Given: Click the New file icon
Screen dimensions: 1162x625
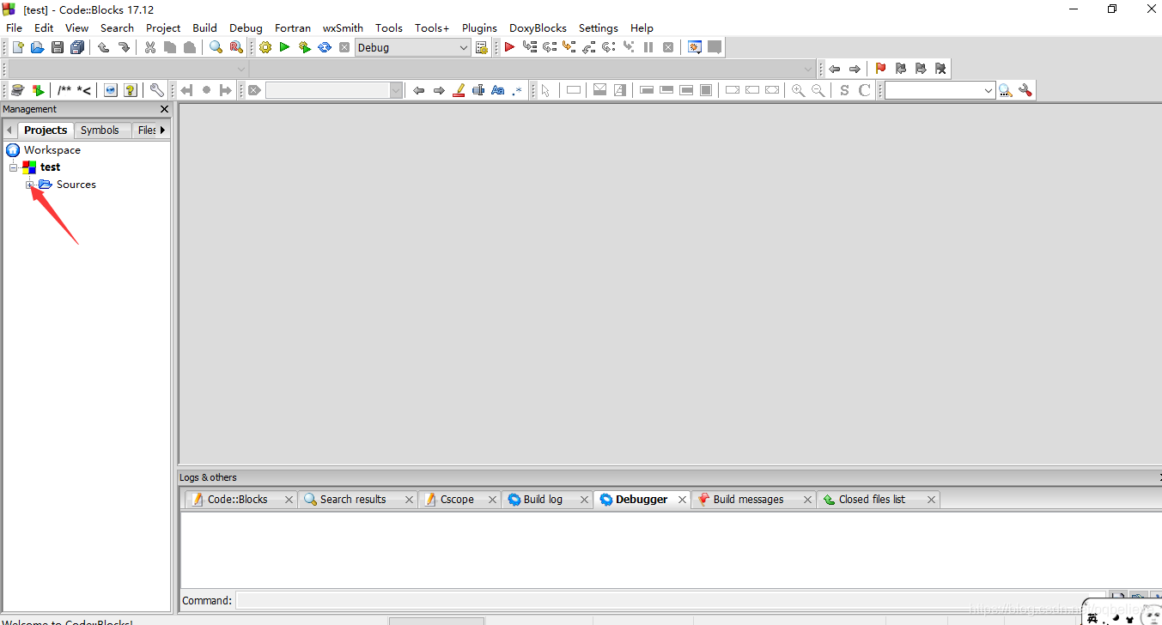Looking at the screenshot, I should (x=17, y=48).
